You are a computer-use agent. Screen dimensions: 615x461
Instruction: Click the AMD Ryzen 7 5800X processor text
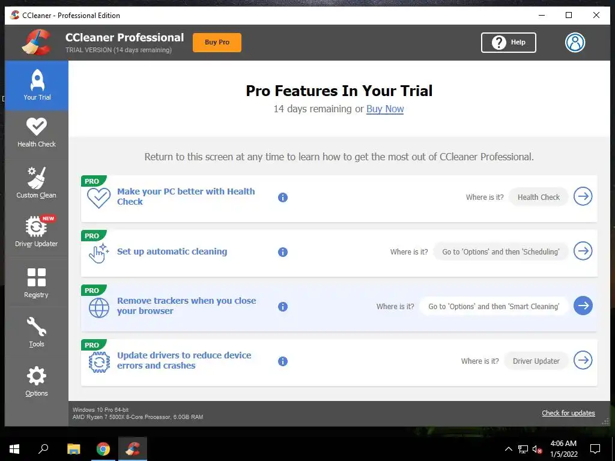click(138, 417)
